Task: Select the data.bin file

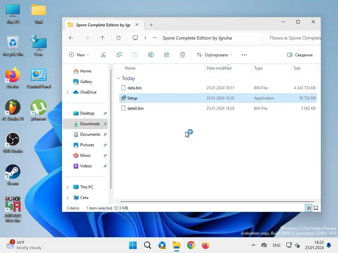Action: click(218, 88)
